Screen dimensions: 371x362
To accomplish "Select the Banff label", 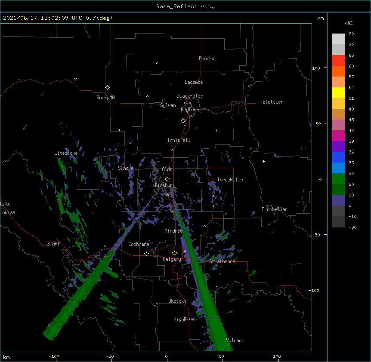I will (53, 244).
